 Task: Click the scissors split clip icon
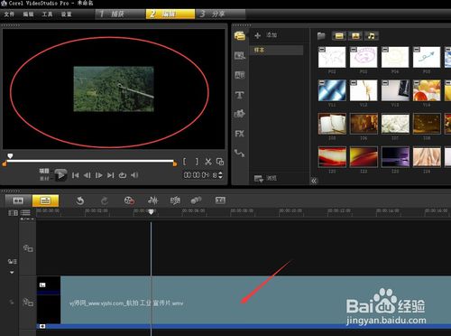pyautogui.click(x=208, y=162)
